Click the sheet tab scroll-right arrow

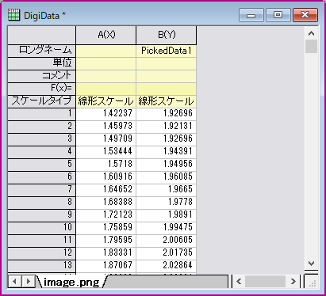(x=28, y=282)
